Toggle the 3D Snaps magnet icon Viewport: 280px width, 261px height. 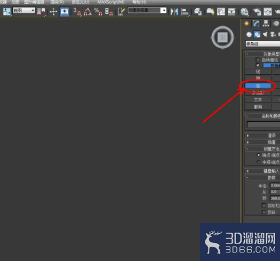point(77,12)
